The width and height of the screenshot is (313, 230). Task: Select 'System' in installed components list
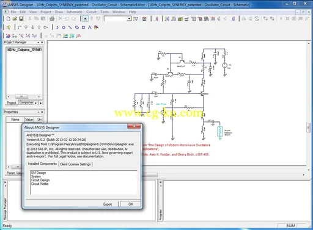(36, 176)
